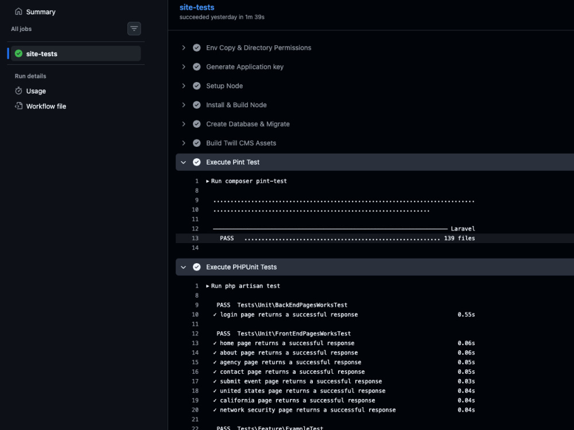The width and height of the screenshot is (574, 430).
Task: Click Build Twill CMS Assets step title
Action: coord(241,143)
